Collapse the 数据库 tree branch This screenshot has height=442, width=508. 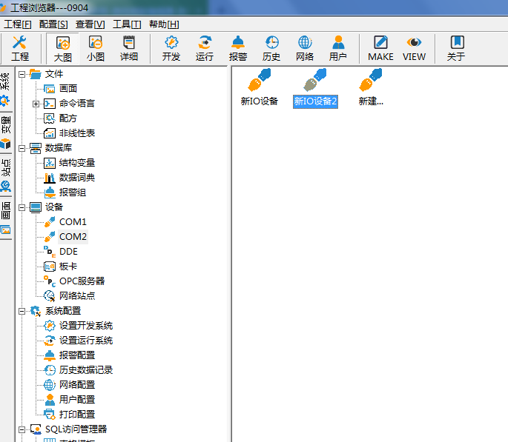click(22, 148)
